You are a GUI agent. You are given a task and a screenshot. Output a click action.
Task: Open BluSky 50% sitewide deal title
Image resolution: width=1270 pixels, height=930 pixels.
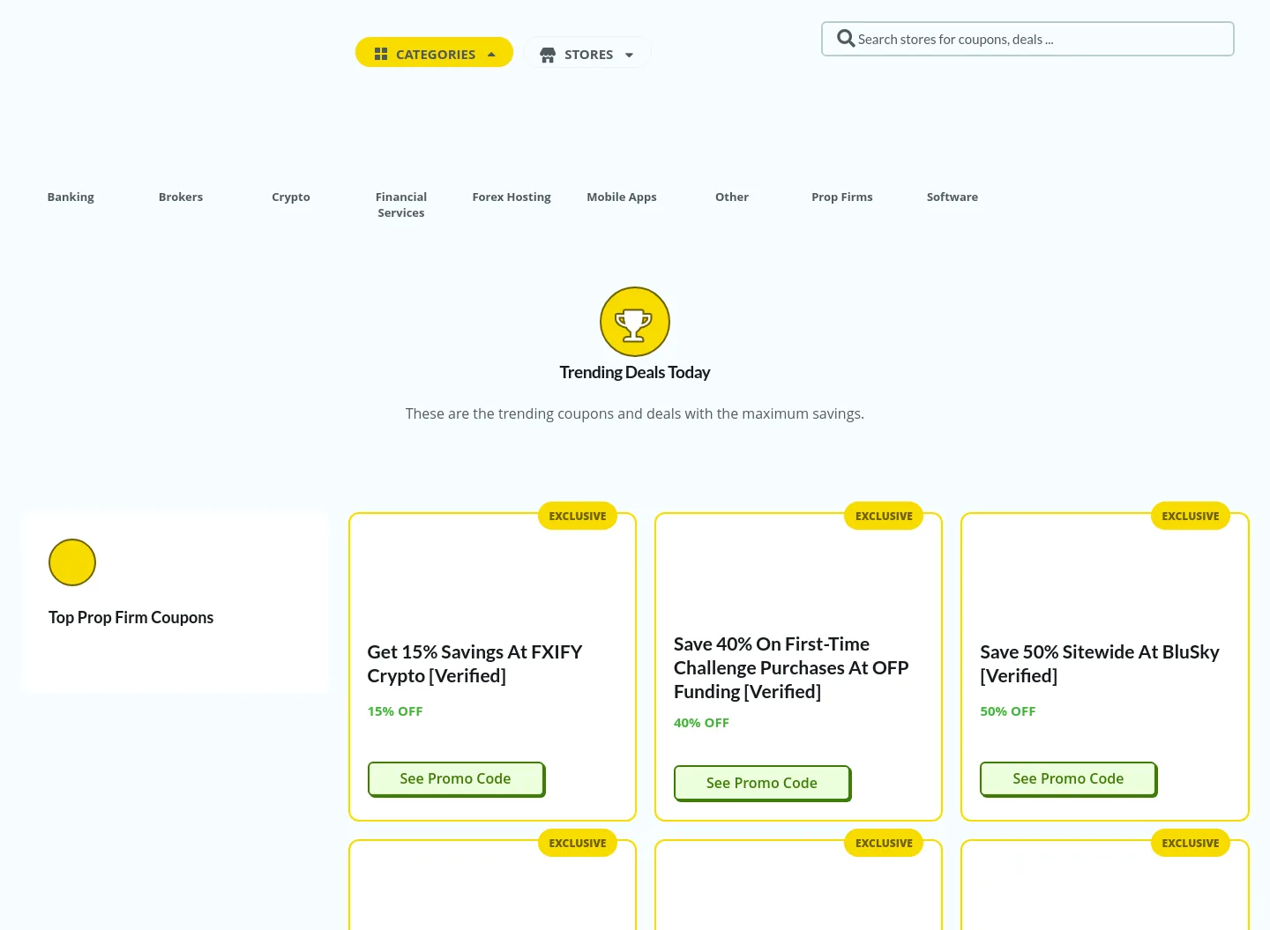point(1100,664)
